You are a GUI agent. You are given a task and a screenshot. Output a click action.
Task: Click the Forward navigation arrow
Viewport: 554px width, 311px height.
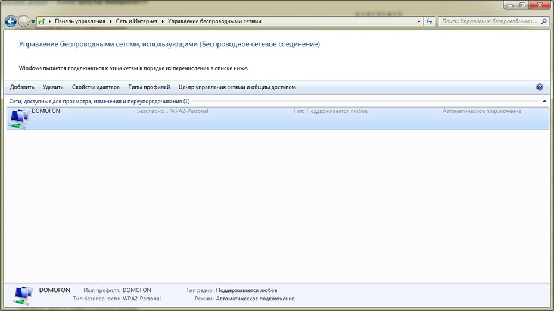(23, 21)
